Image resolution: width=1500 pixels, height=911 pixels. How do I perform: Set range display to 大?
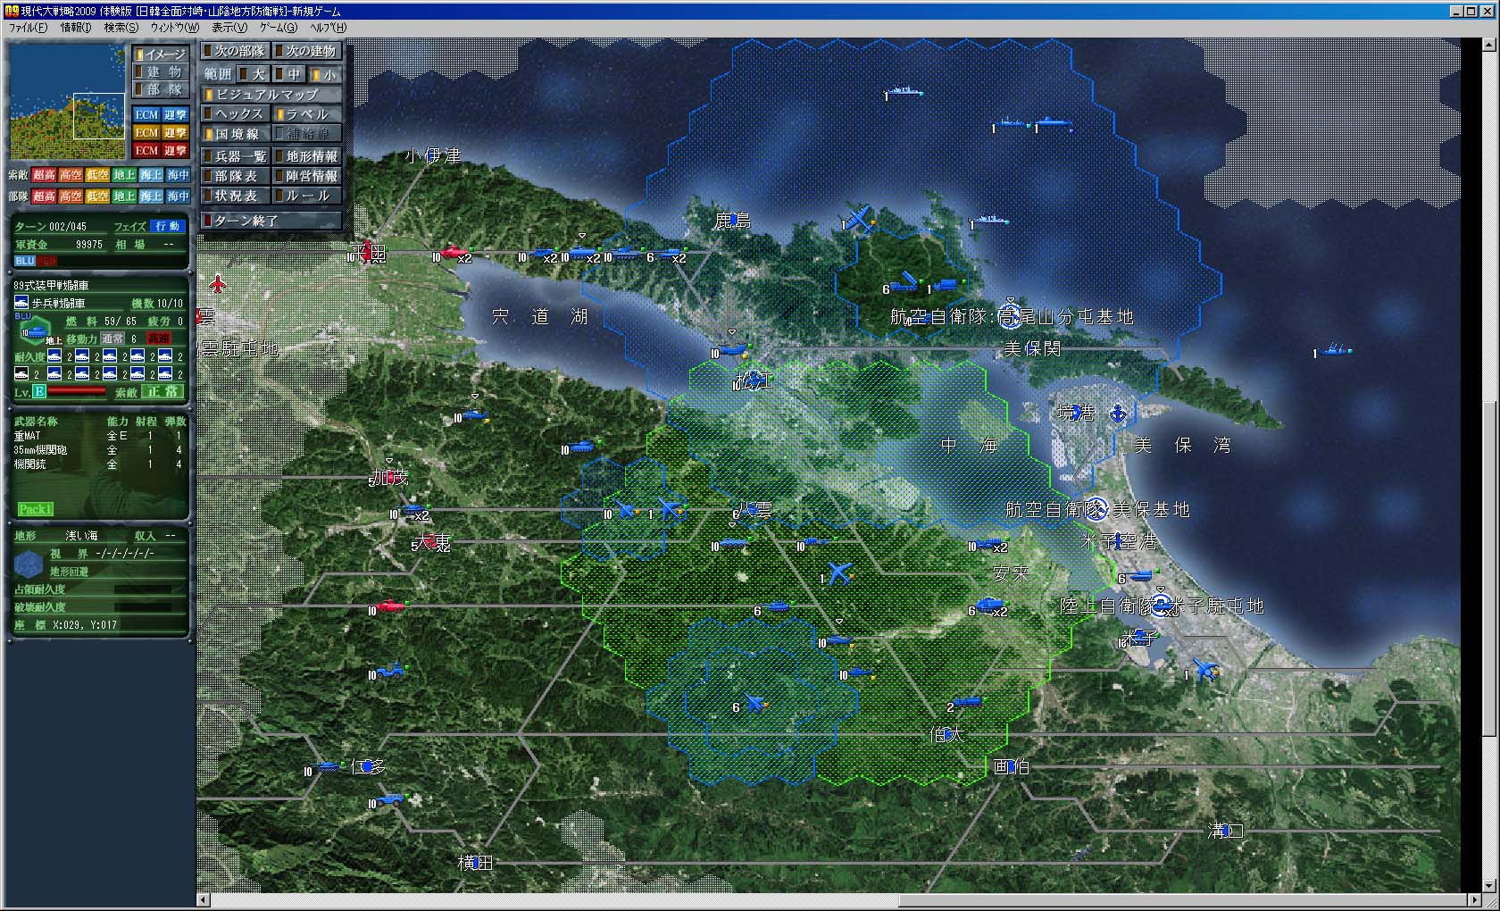(x=253, y=74)
